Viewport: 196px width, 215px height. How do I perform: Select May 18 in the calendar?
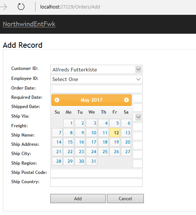103,142
